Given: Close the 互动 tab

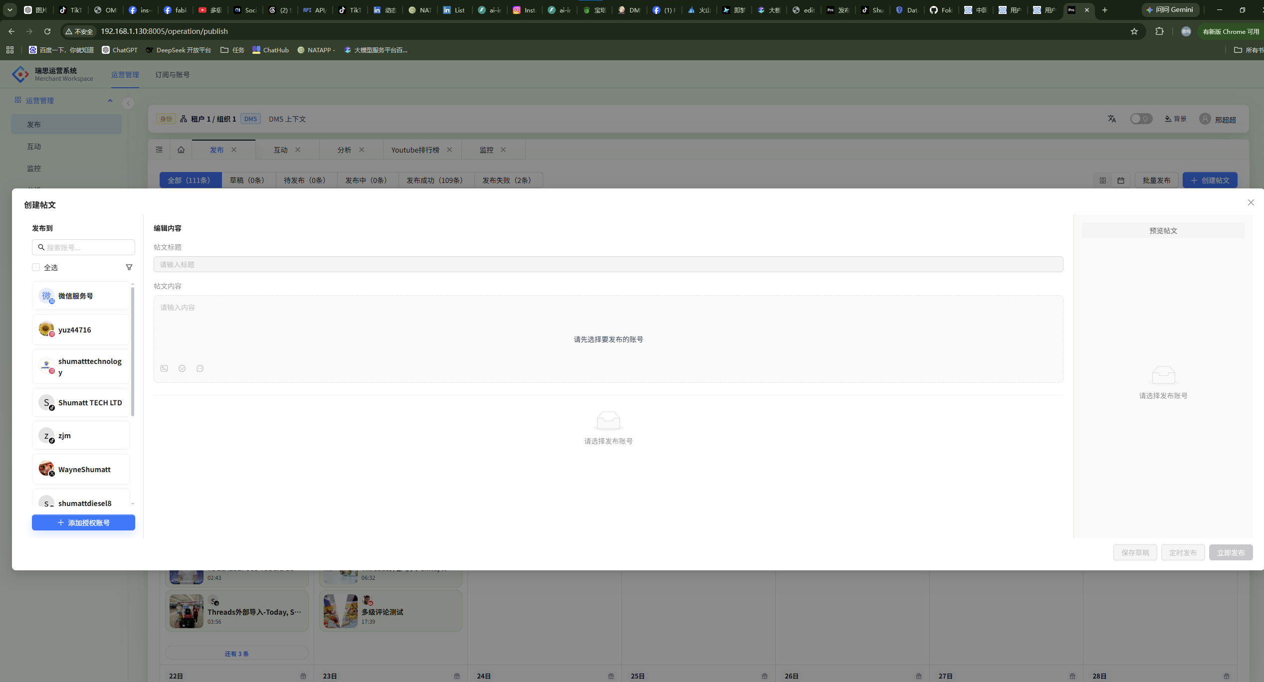Looking at the screenshot, I should pyautogui.click(x=298, y=150).
